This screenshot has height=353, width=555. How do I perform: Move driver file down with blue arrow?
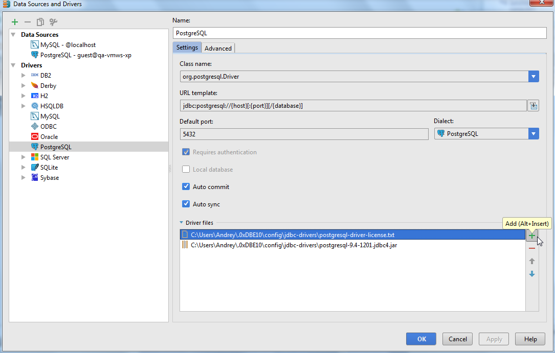(x=532, y=274)
